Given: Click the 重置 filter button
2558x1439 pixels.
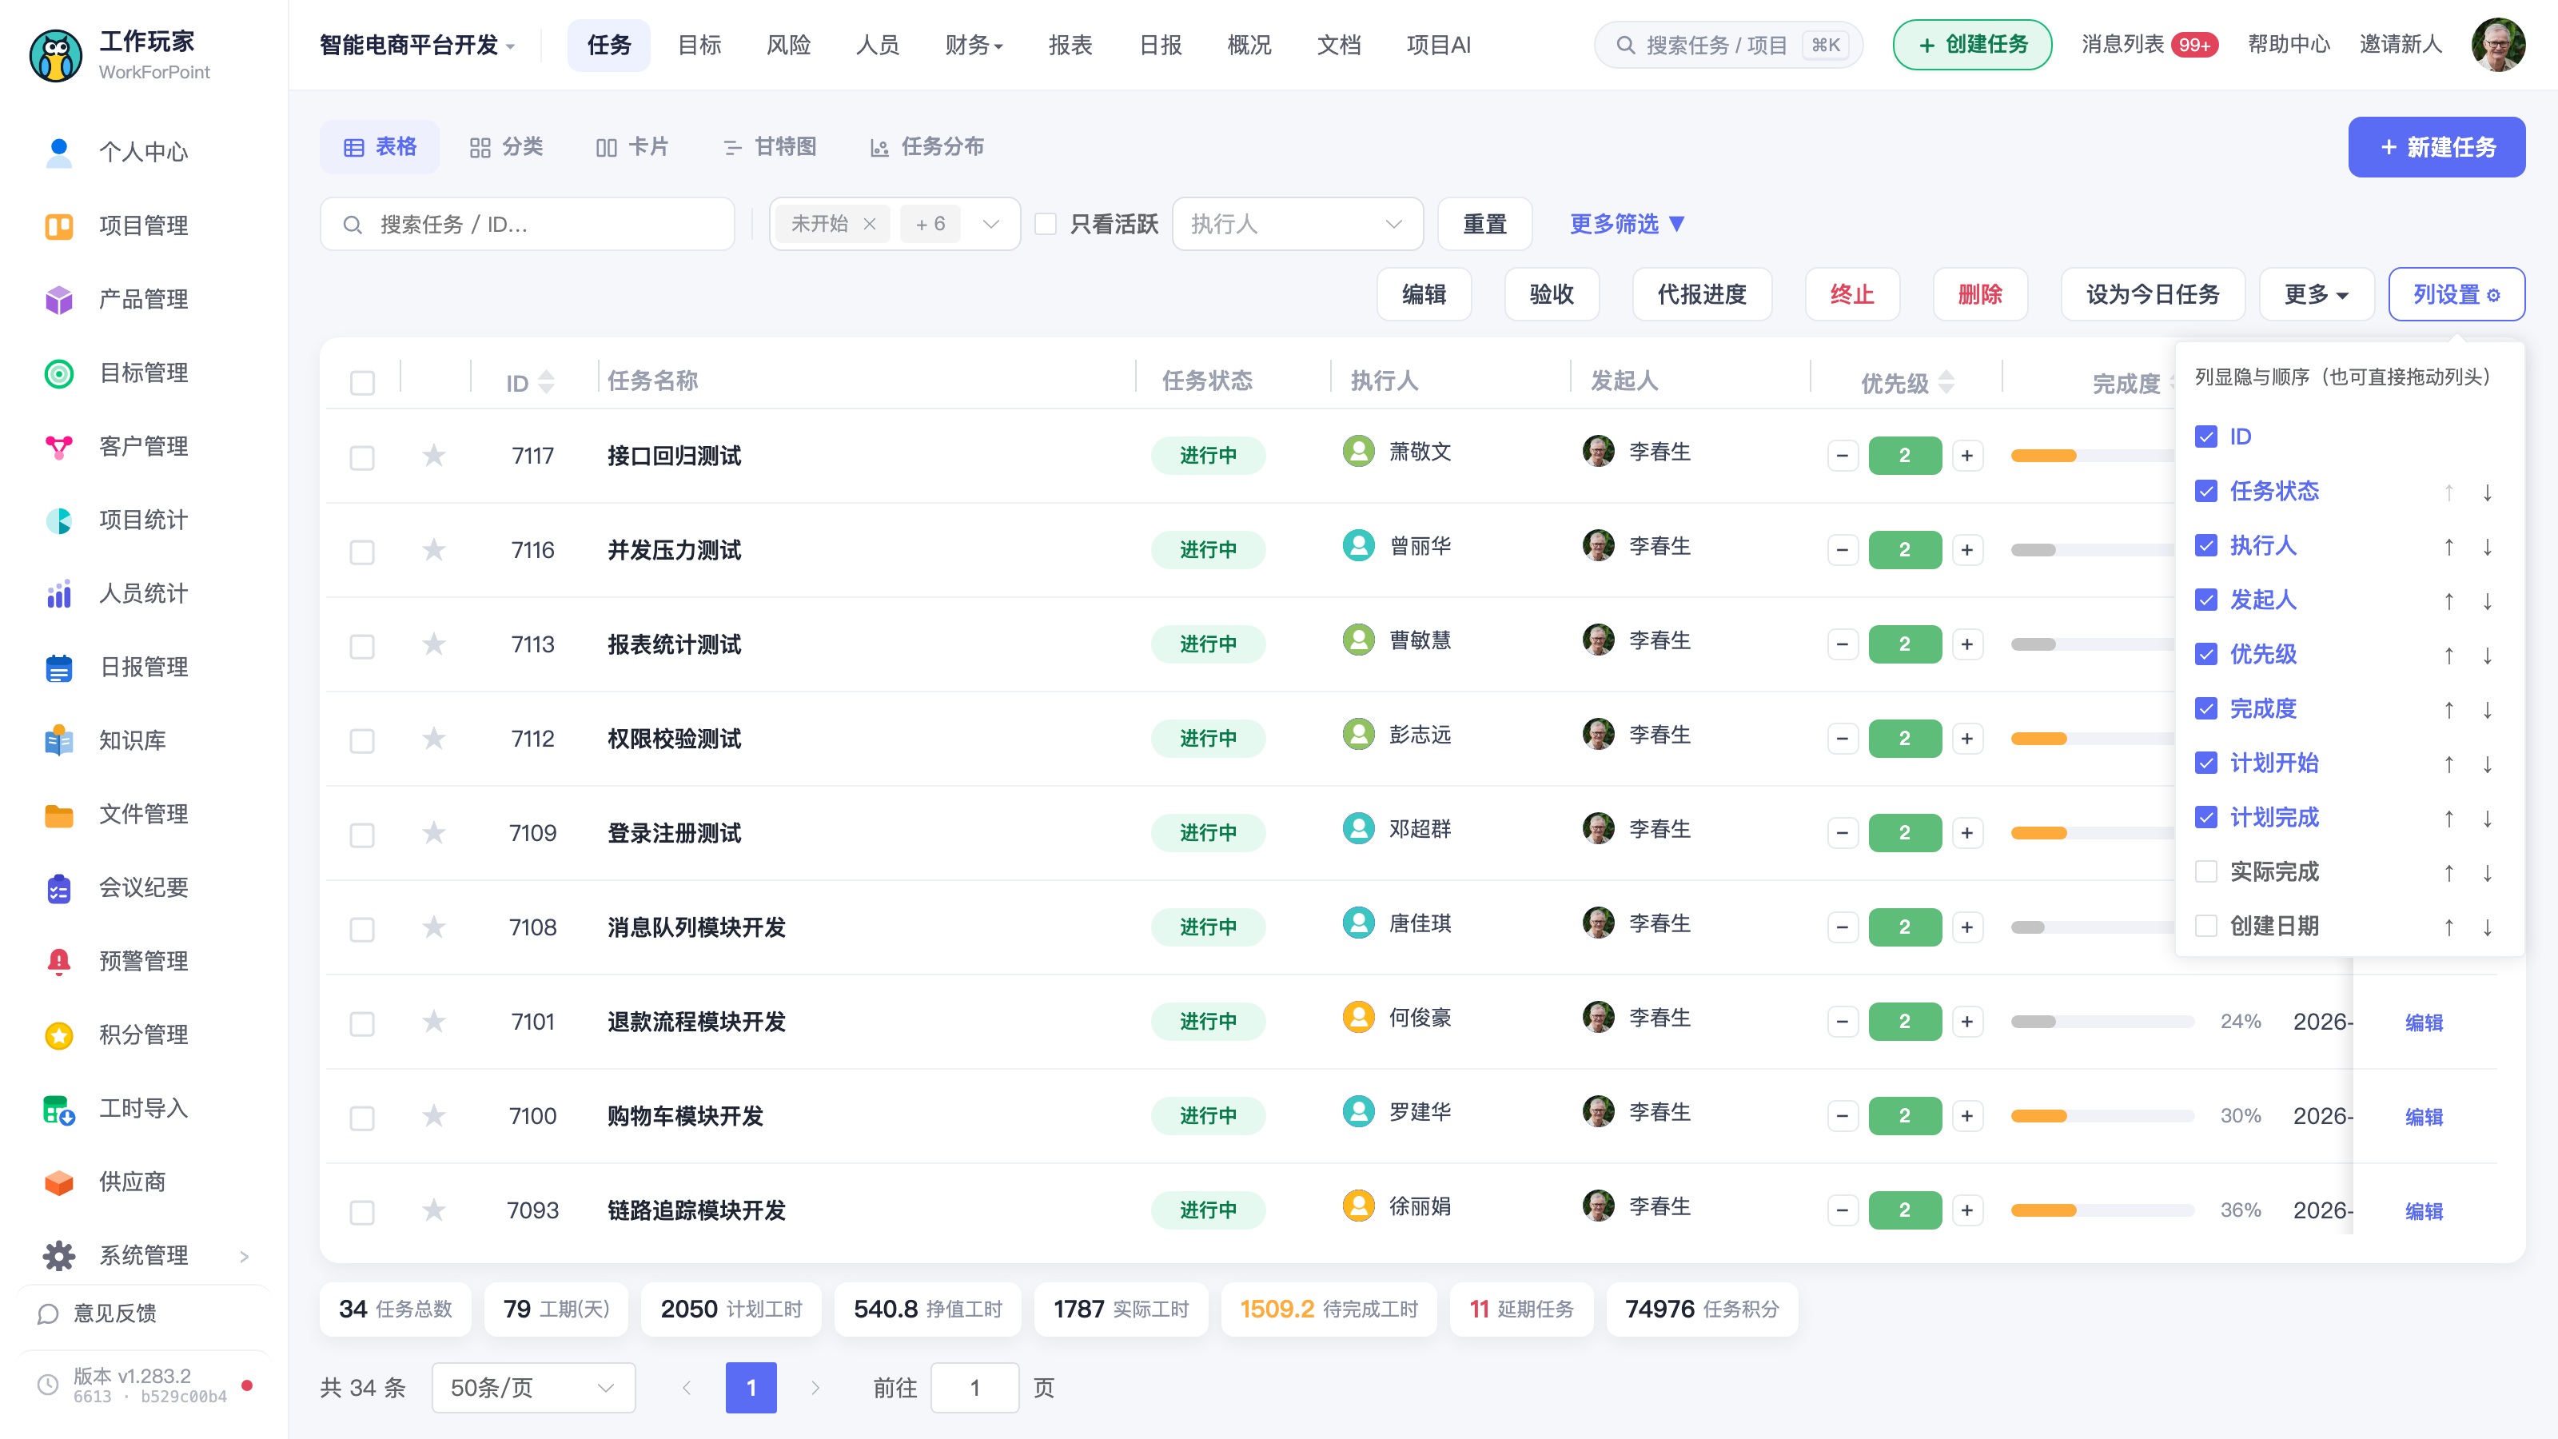Looking at the screenshot, I should [x=1484, y=224].
